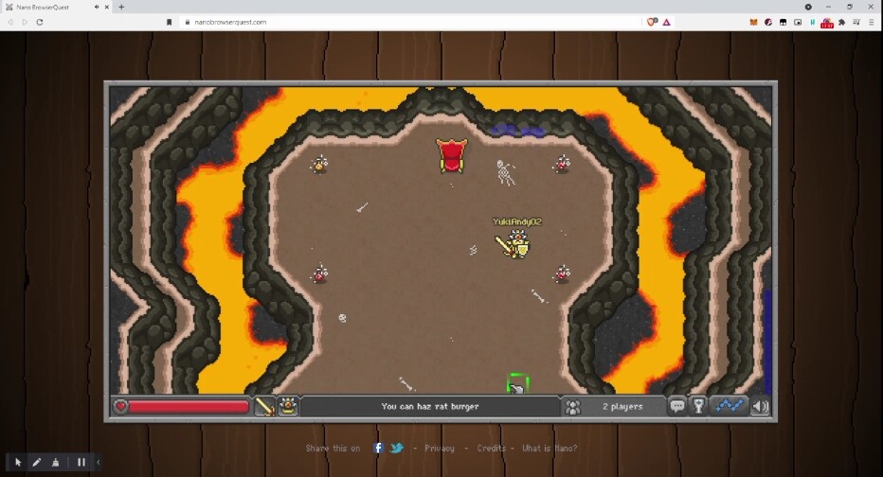Viewport: 883px width, 477px height.
Task: Open the browser main hamburger menu
Action: pyautogui.click(x=872, y=22)
